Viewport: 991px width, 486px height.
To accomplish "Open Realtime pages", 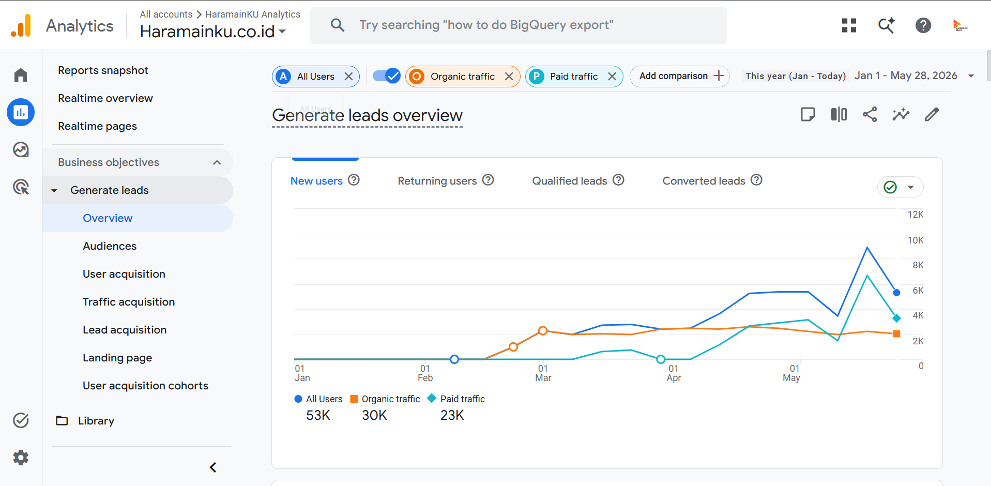I will pyautogui.click(x=97, y=126).
